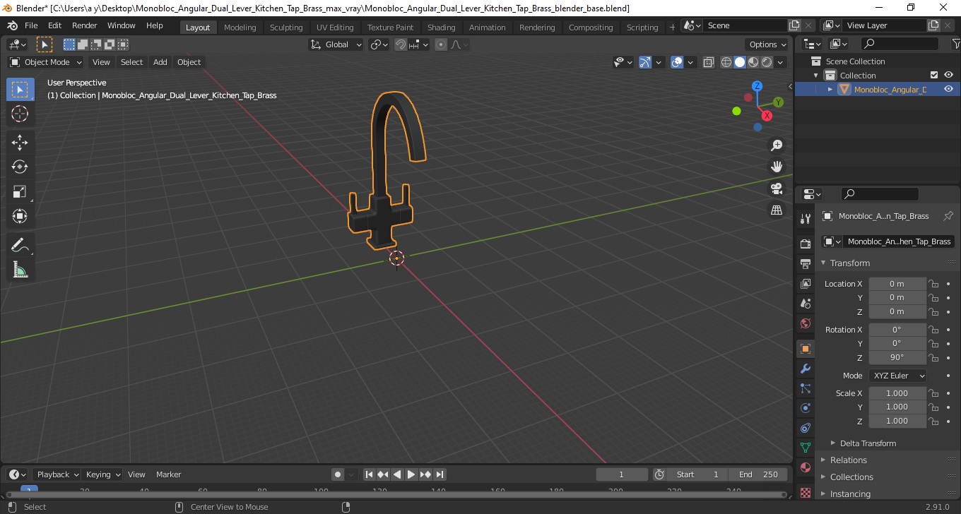961x514 pixels.
Task: Click the Z axis on navigation gizmo
Action: (x=757, y=86)
